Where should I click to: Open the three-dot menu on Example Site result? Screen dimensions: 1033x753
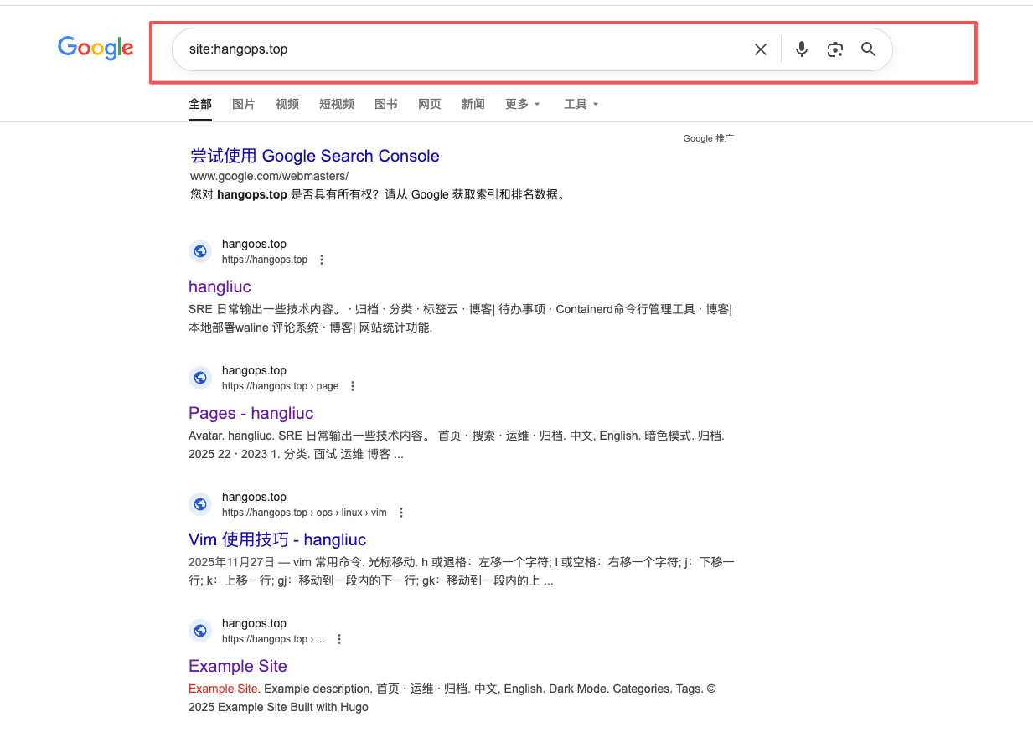(x=339, y=638)
